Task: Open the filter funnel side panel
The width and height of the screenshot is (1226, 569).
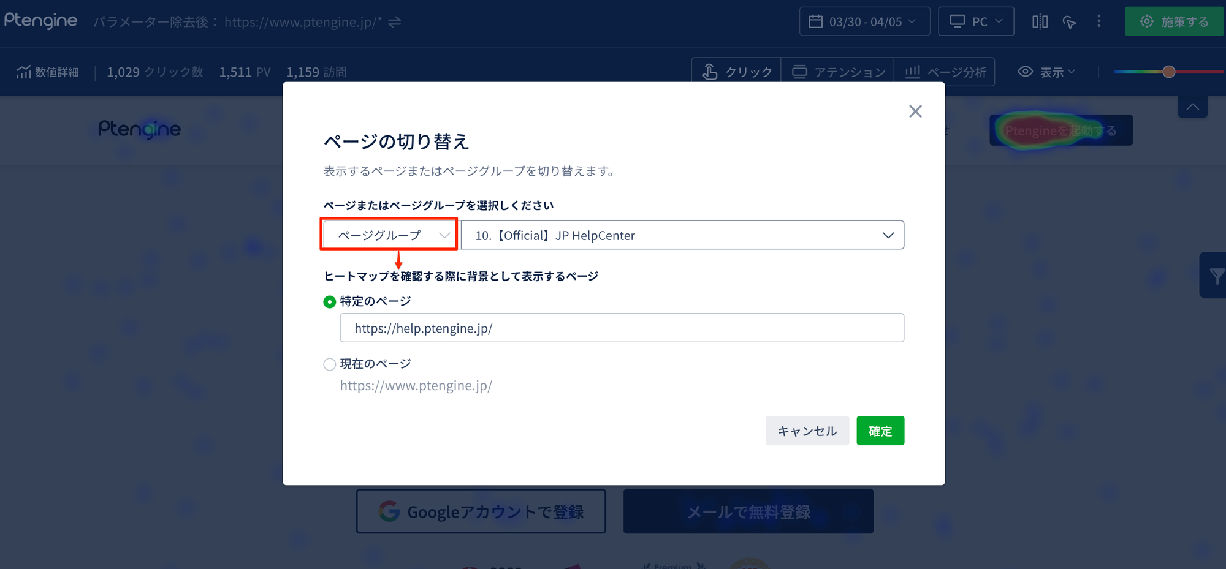Action: point(1215,276)
